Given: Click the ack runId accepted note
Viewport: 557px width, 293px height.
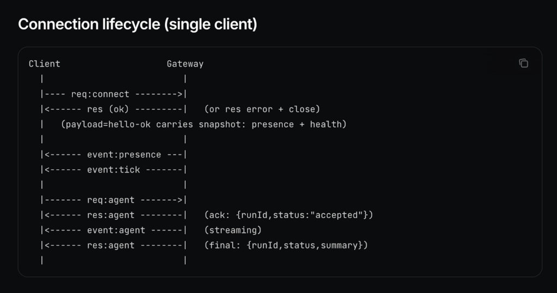Looking at the screenshot, I should [288, 215].
